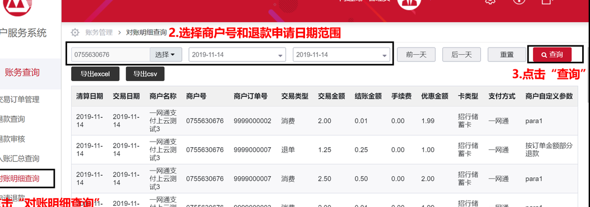
Task: Click 一网通支付上云测试3 merchant name in order 9999000002 row
Action: click(x=163, y=121)
